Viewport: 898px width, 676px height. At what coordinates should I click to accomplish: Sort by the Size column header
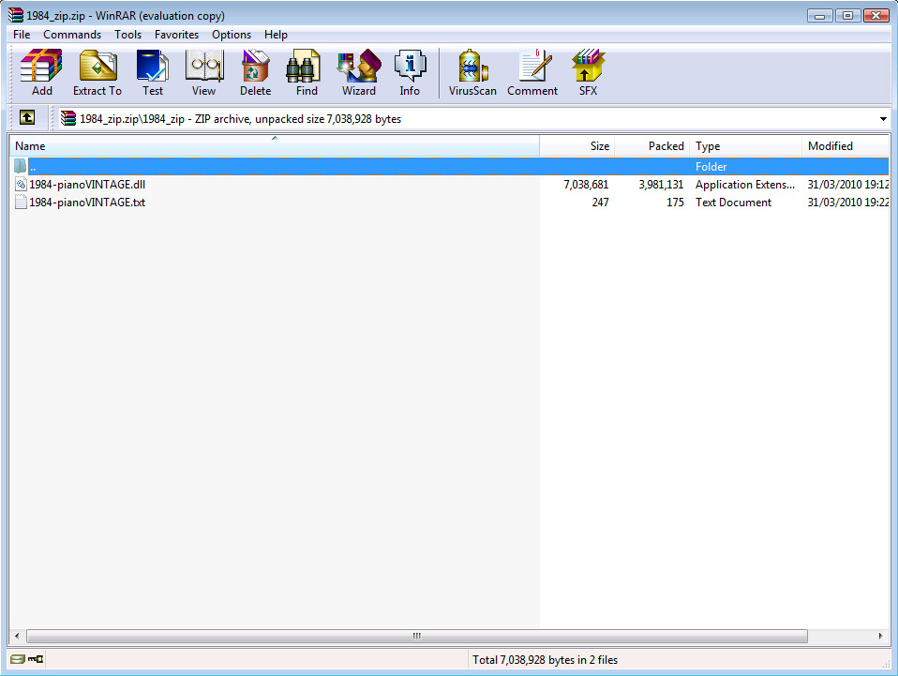point(576,146)
